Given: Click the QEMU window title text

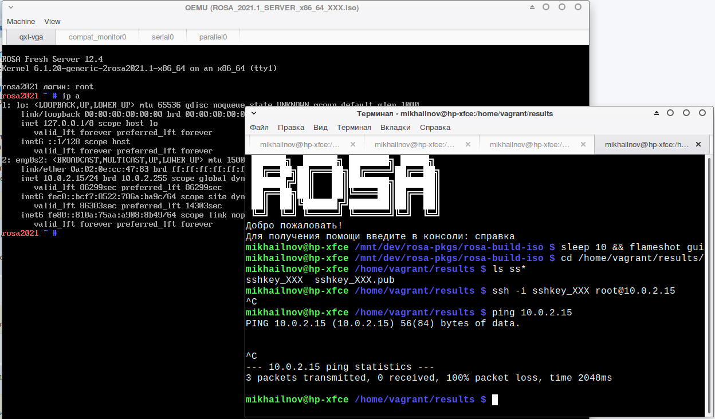Looking at the screenshot, I should [x=272, y=8].
